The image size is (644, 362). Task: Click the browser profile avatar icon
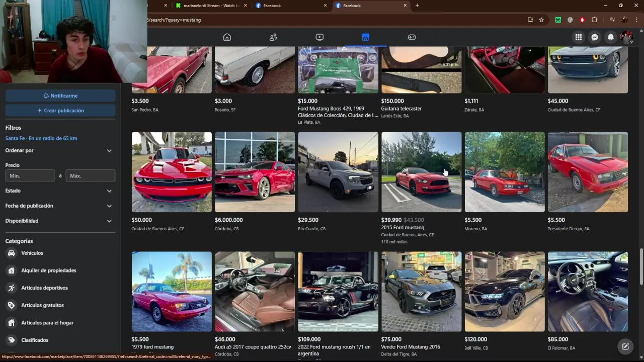pos(624,20)
